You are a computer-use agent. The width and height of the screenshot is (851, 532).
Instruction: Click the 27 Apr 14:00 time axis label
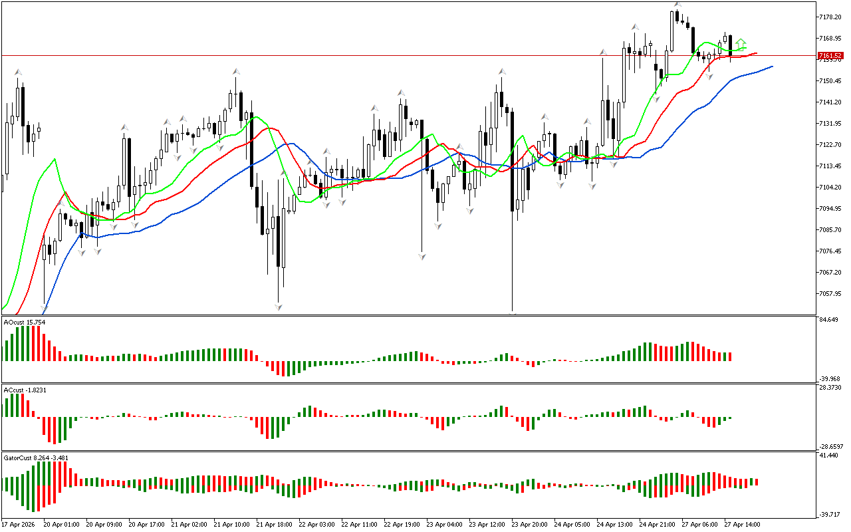click(x=741, y=524)
